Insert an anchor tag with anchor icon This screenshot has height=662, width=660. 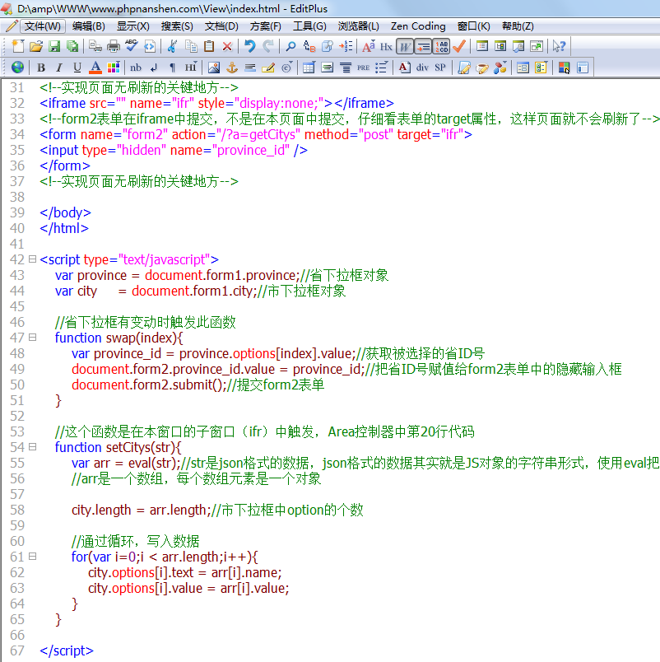point(232,68)
